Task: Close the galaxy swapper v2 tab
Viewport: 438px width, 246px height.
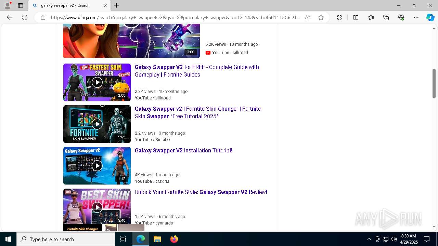Action: [105, 5]
